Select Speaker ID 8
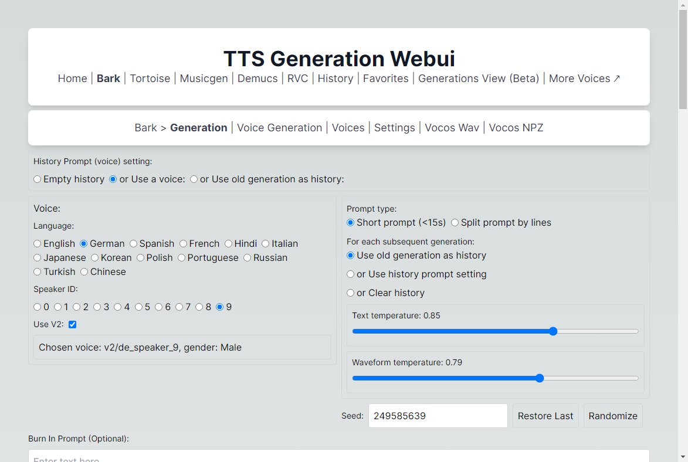Screen dimensions: 688x462 199,307
